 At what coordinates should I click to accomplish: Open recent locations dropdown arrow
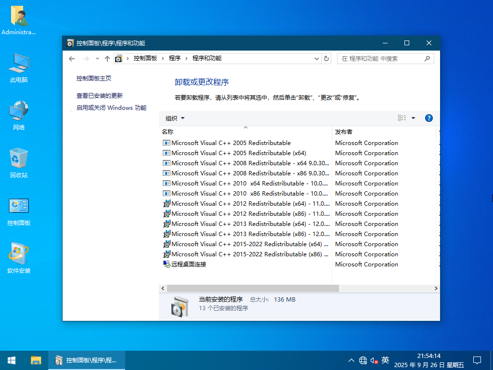97,58
